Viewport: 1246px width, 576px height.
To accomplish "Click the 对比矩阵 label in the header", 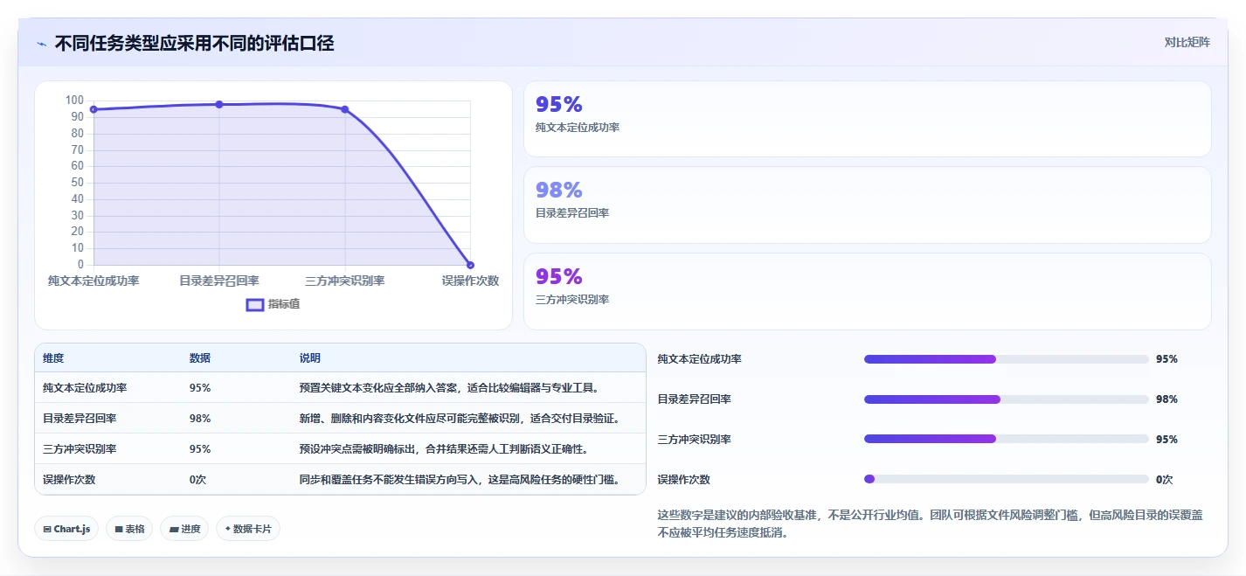I will [1187, 42].
